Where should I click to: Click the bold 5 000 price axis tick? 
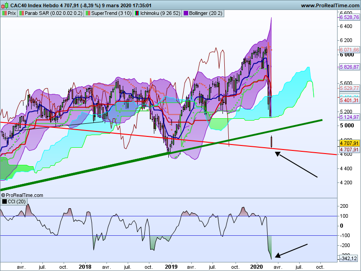(x=347, y=126)
